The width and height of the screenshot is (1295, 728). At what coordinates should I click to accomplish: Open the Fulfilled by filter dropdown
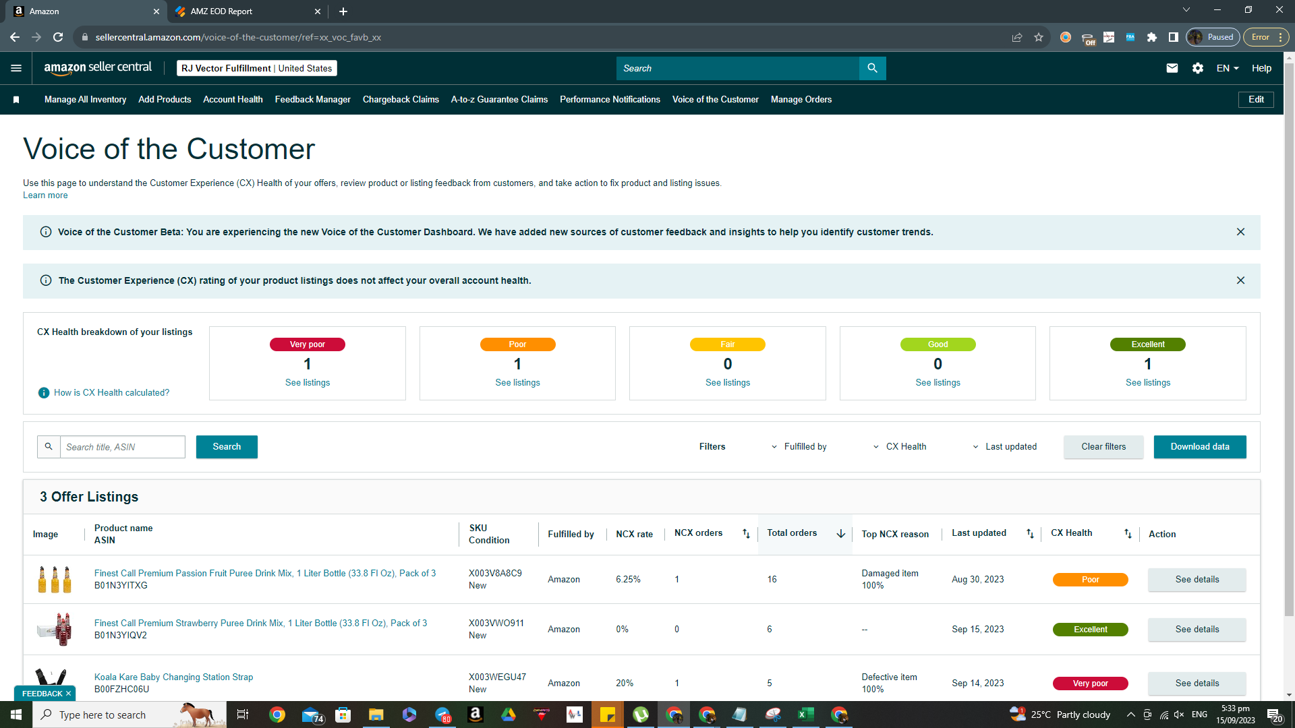click(x=799, y=447)
